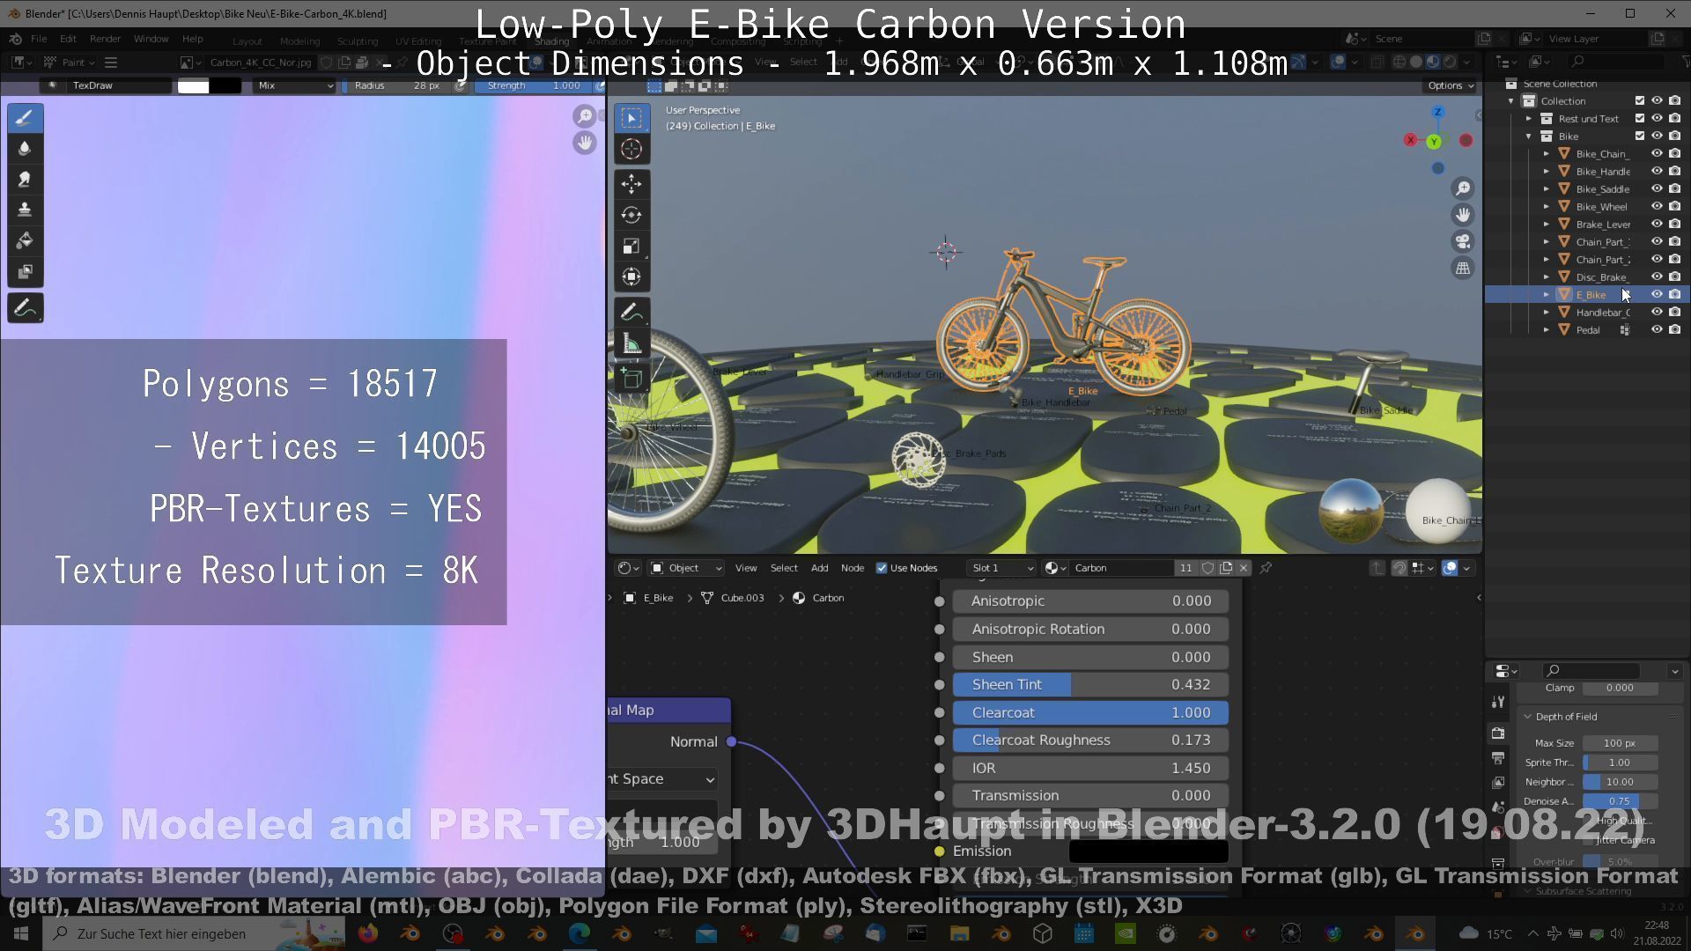
Task: Activate the Add Cube tool
Action: (x=631, y=380)
